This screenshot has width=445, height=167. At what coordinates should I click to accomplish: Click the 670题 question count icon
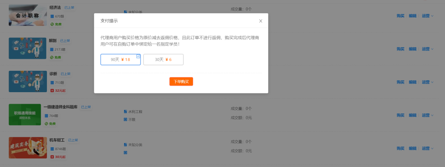pos(52,16)
